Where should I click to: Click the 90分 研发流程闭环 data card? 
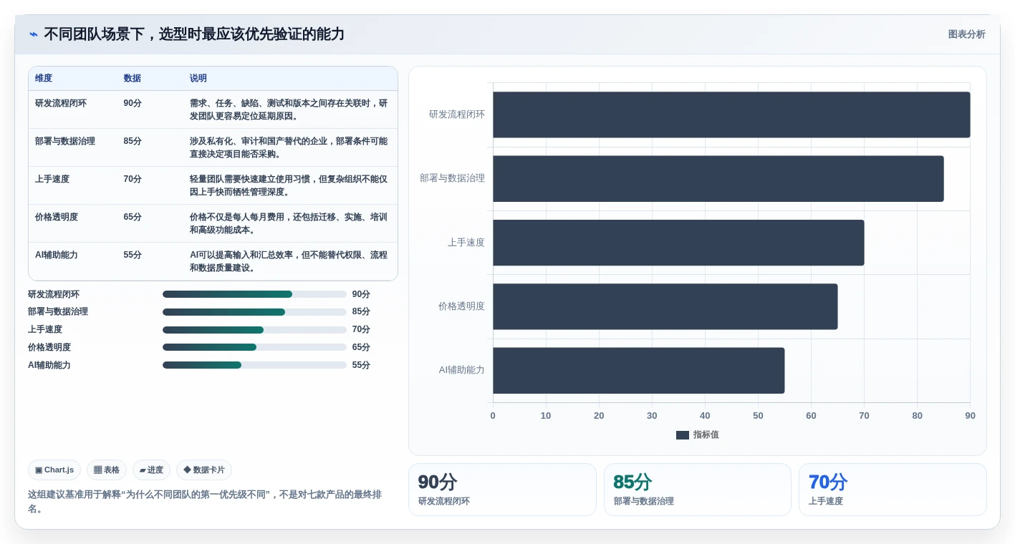point(502,490)
